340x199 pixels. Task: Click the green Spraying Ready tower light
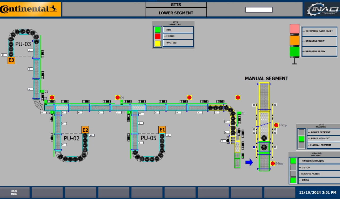pyautogui.click(x=294, y=51)
